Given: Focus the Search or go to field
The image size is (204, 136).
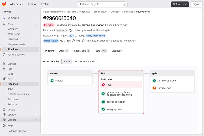Looking at the screenshot, I should pyautogui.click(x=102, y=4).
